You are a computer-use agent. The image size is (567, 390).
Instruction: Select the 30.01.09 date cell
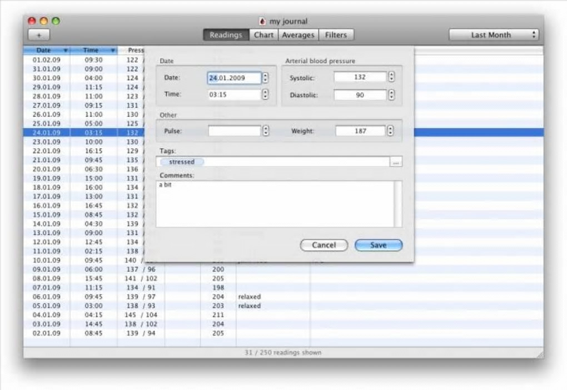[47, 78]
